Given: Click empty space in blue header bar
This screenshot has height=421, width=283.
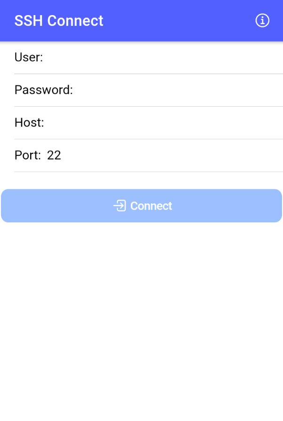Looking at the screenshot, I should click(x=177, y=21).
